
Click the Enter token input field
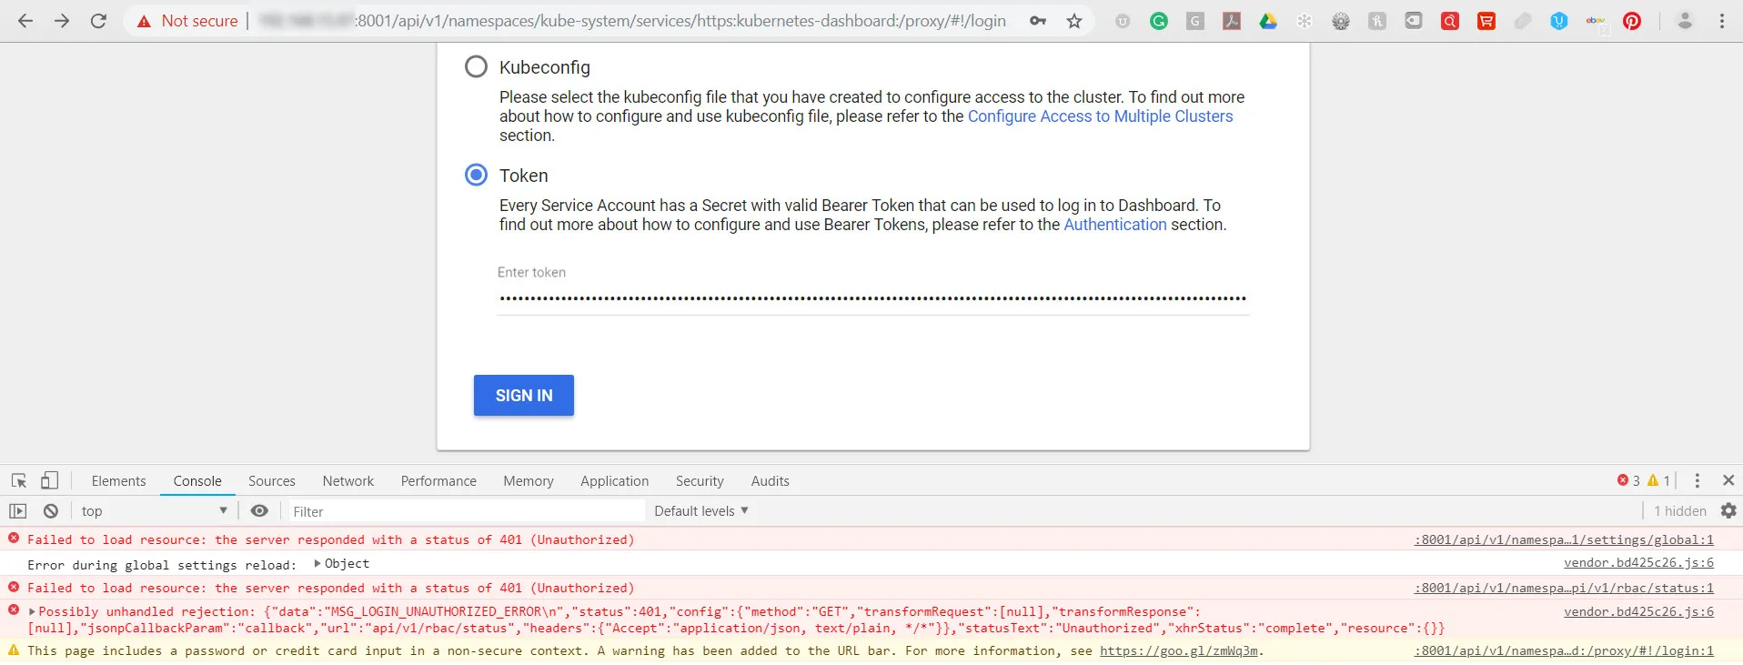873,297
